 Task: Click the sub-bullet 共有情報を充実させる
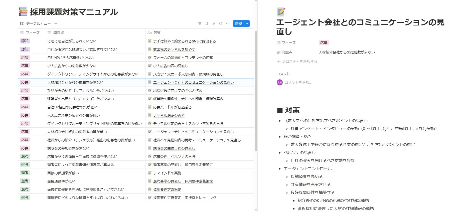(x=311, y=185)
